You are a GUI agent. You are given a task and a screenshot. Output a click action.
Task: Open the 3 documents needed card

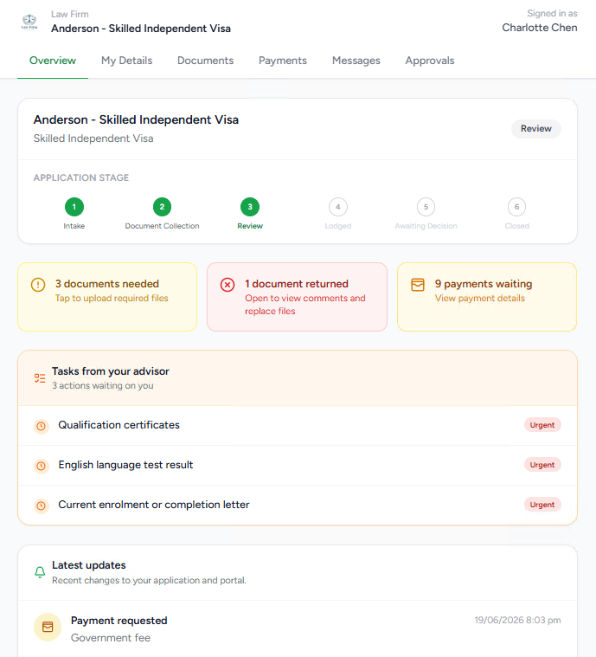pos(107,297)
